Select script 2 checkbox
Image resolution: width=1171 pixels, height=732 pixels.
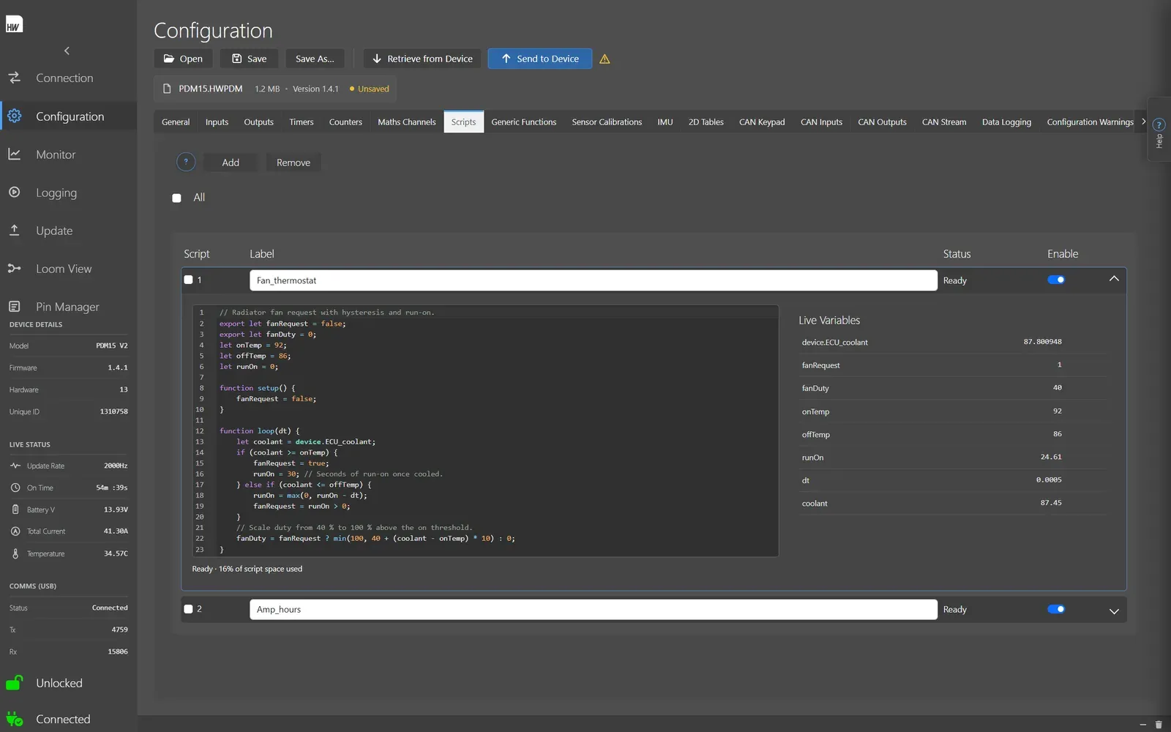pyautogui.click(x=188, y=609)
